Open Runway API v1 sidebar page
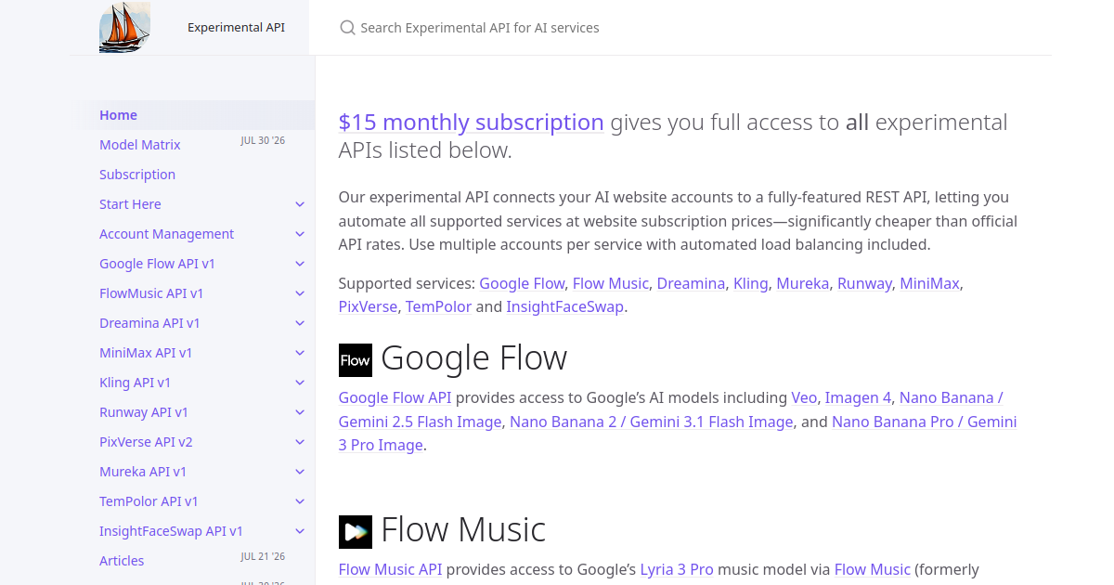The image size is (1114, 585). [x=144, y=412]
